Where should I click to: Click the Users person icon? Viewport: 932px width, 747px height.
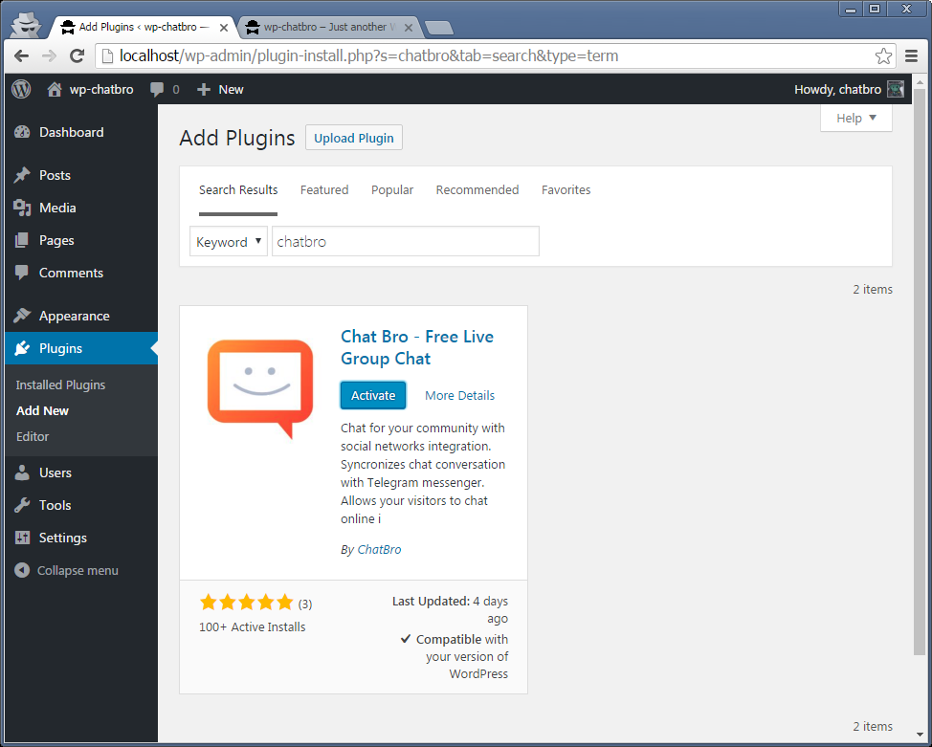pos(22,473)
